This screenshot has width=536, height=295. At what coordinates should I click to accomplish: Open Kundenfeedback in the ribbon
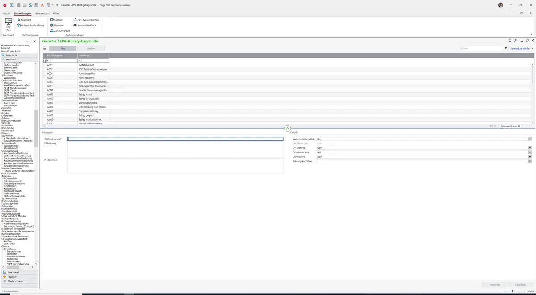[x=84, y=25]
